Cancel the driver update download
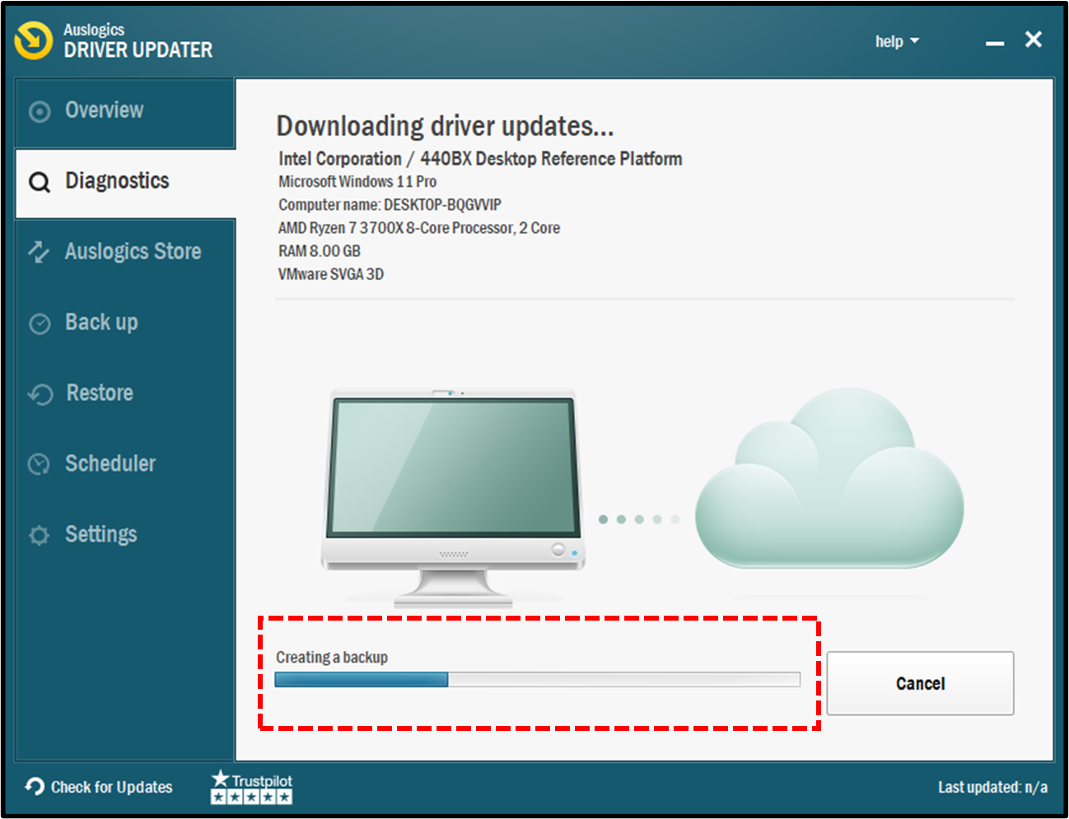 (920, 683)
